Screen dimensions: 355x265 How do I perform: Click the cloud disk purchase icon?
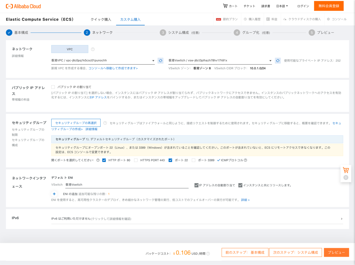click(x=285, y=19)
